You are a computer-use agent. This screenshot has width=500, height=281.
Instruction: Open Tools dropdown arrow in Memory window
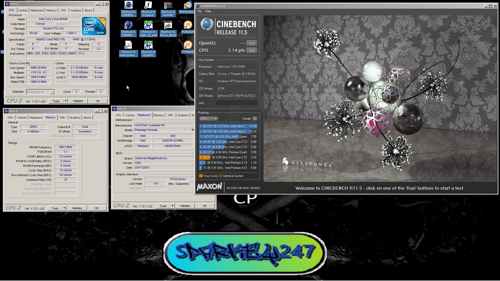click(x=64, y=208)
